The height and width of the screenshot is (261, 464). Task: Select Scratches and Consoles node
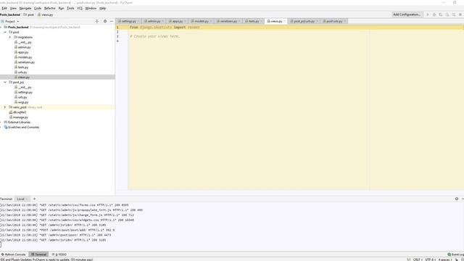(23, 128)
